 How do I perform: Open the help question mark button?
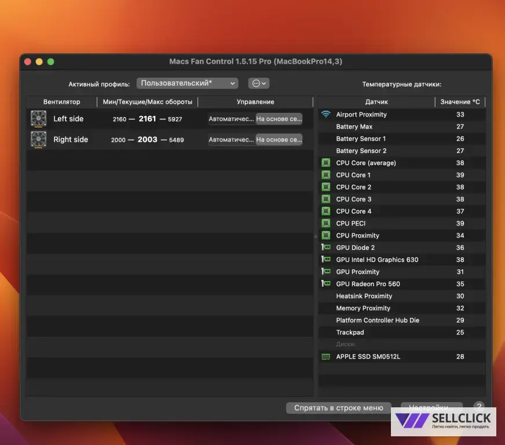(x=479, y=406)
